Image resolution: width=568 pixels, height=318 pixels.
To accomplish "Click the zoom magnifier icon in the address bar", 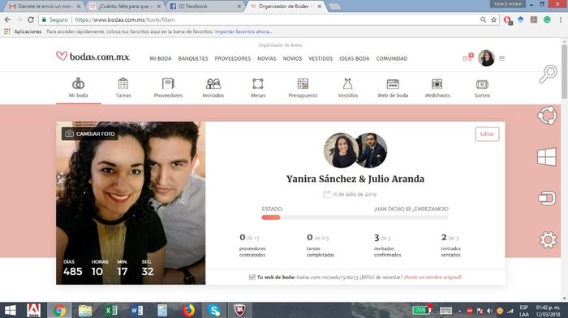I will tap(484, 19).
